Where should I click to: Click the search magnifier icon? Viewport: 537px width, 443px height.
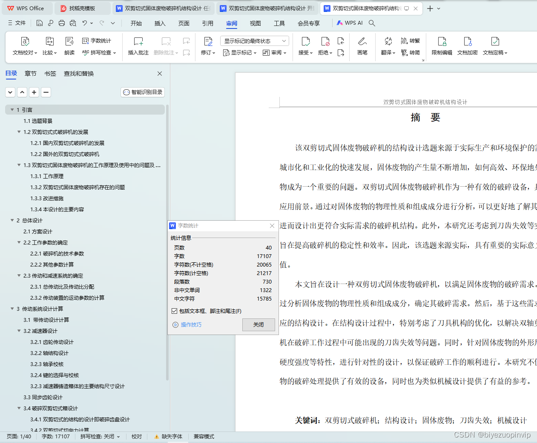click(x=372, y=23)
